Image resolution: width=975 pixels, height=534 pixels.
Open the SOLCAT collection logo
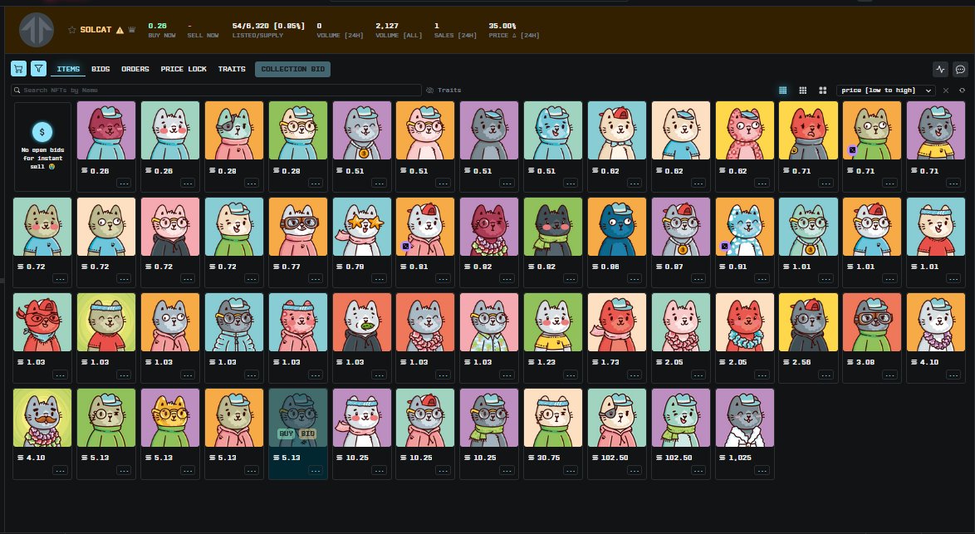(x=37, y=29)
